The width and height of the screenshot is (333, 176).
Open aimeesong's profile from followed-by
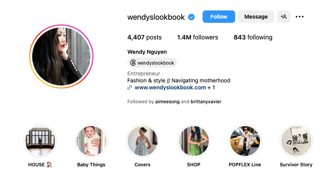click(x=167, y=102)
